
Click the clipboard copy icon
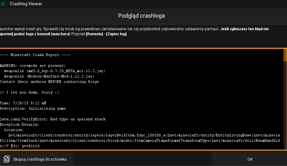coord(6,159)
